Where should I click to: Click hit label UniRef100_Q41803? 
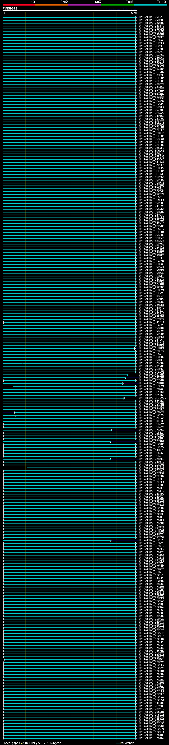point(152,206)
